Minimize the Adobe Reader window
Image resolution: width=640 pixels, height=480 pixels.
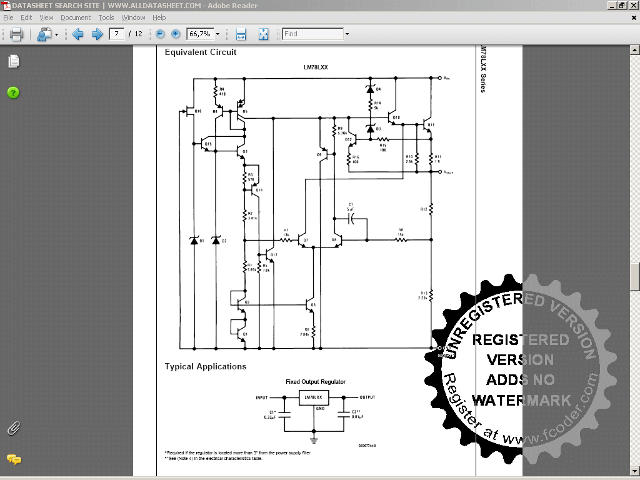[x=611, y=5]
